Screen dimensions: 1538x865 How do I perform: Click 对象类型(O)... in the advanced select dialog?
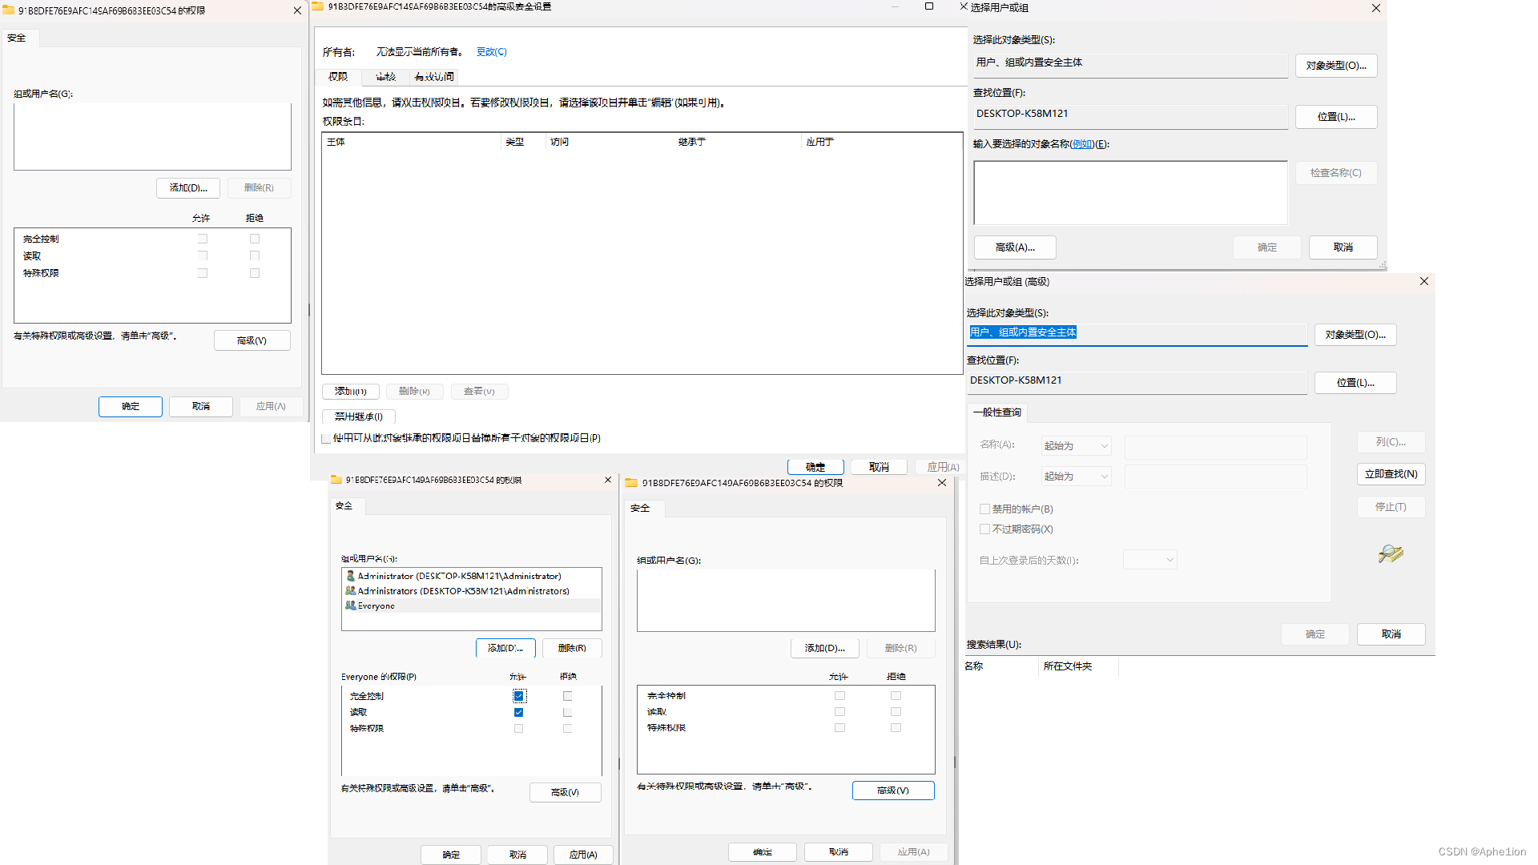[1355, 335]
